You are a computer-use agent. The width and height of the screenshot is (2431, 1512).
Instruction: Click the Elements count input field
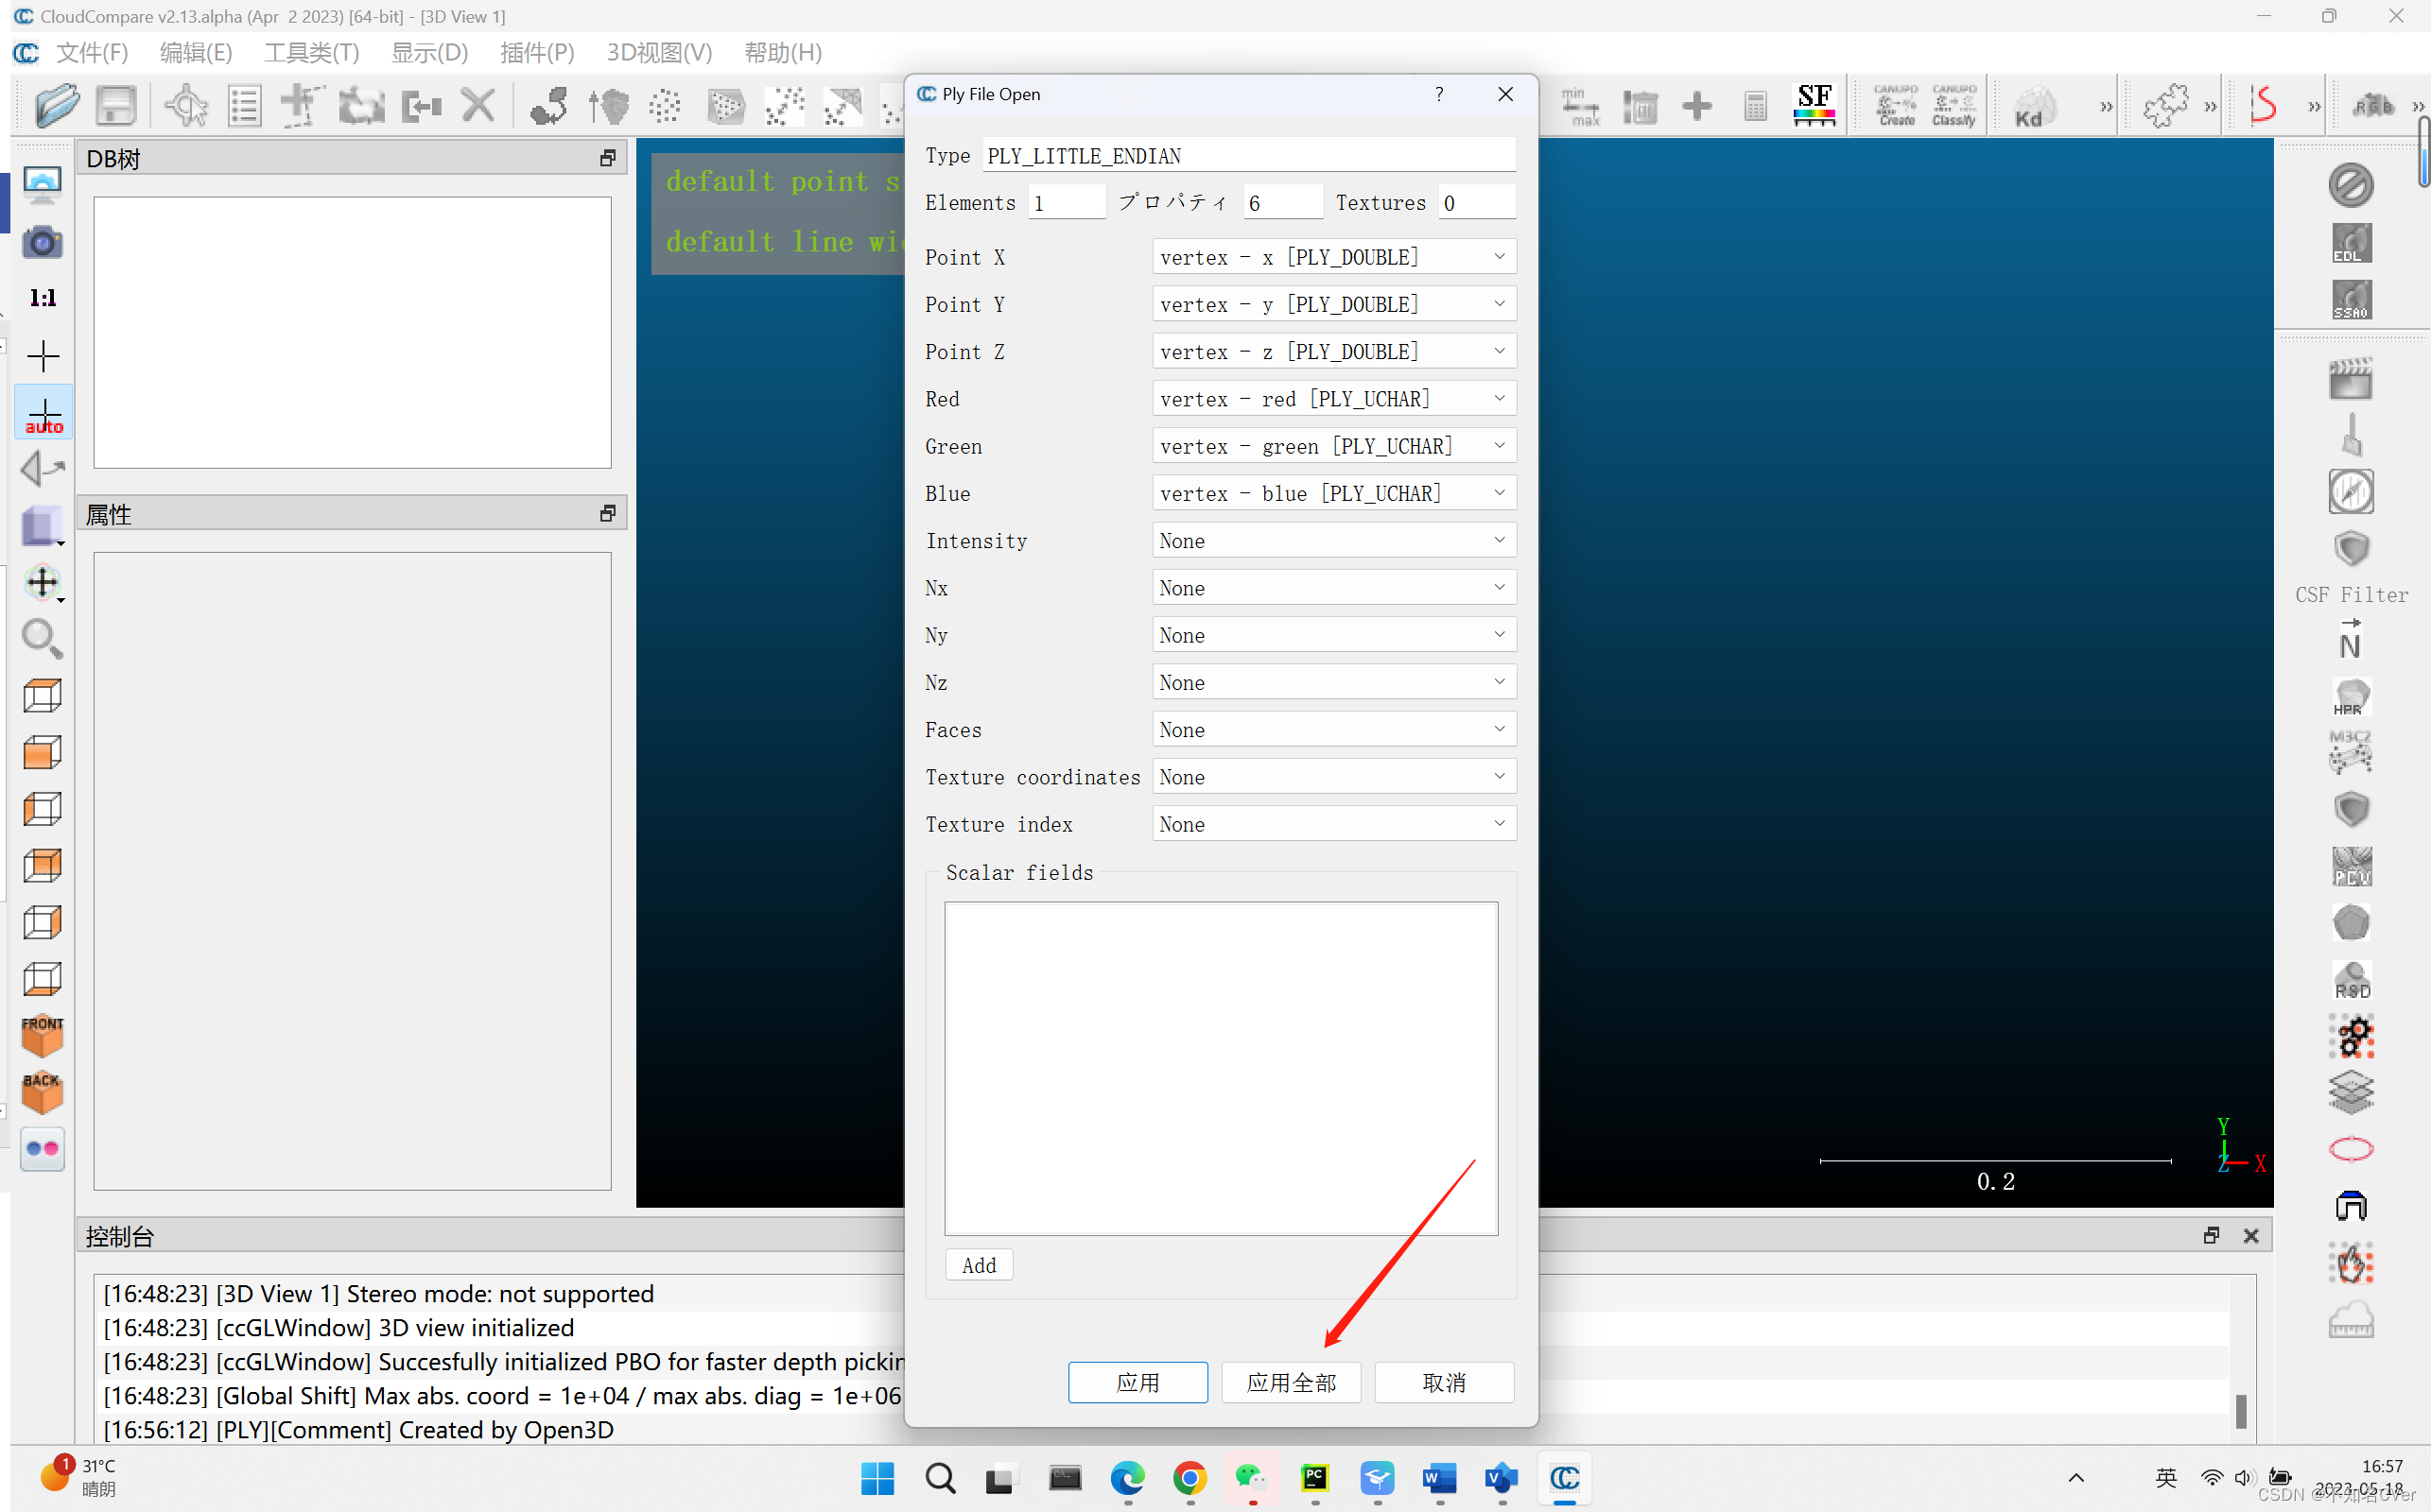(1067, 202)
